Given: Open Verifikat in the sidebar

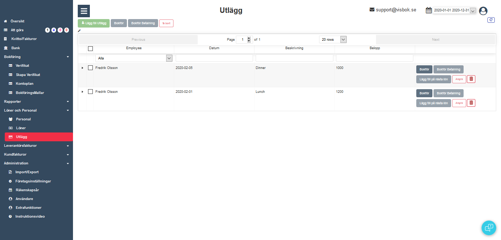Looking at the screenshot, I should 22,66.
